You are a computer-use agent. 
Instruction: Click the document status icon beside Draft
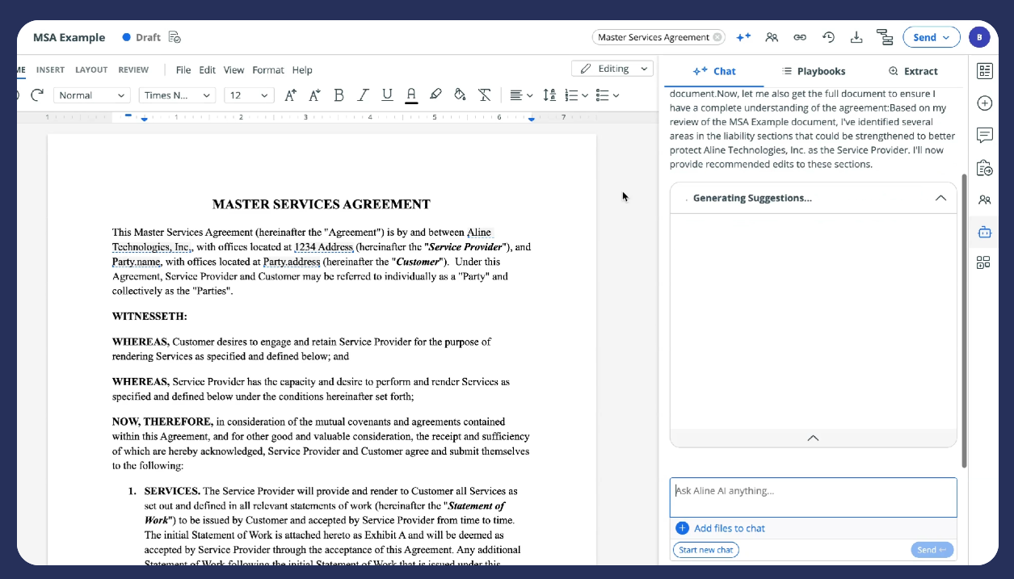point(175,37)
